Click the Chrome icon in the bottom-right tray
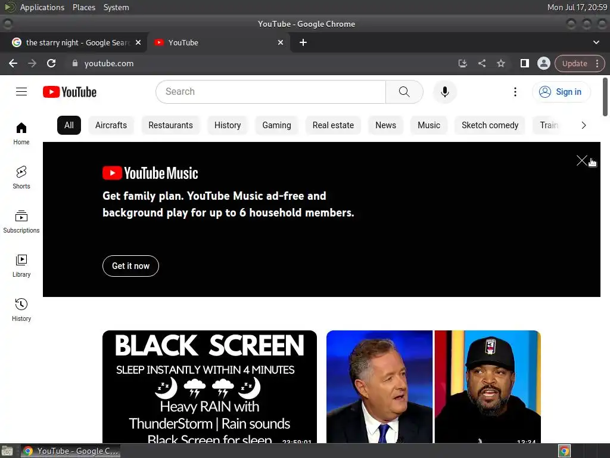The height and width of the screenshot is (458, 610). pos(564,451)
